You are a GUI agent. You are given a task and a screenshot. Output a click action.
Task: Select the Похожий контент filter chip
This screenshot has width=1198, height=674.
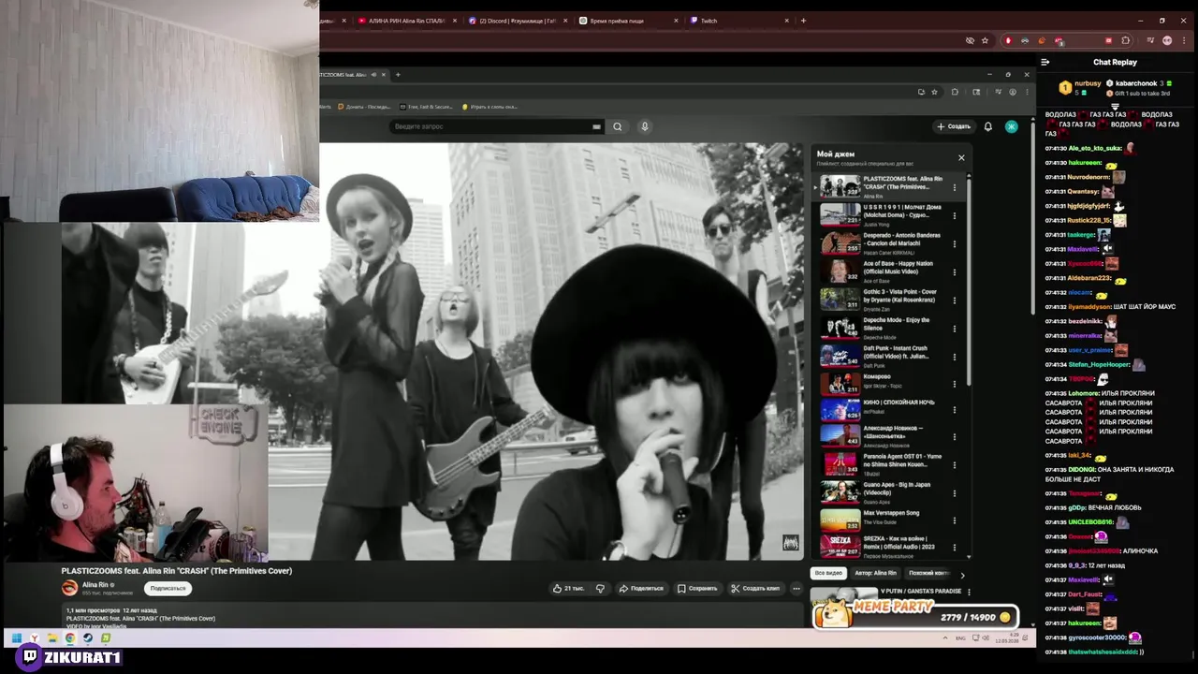pos(928,573)
